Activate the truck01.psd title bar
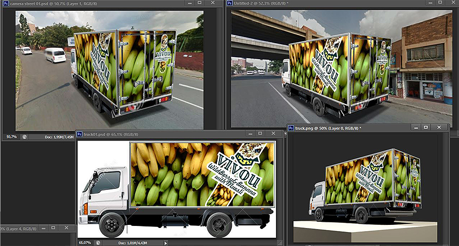This screenshot has width=459, height=246. [x=180, y=134]
